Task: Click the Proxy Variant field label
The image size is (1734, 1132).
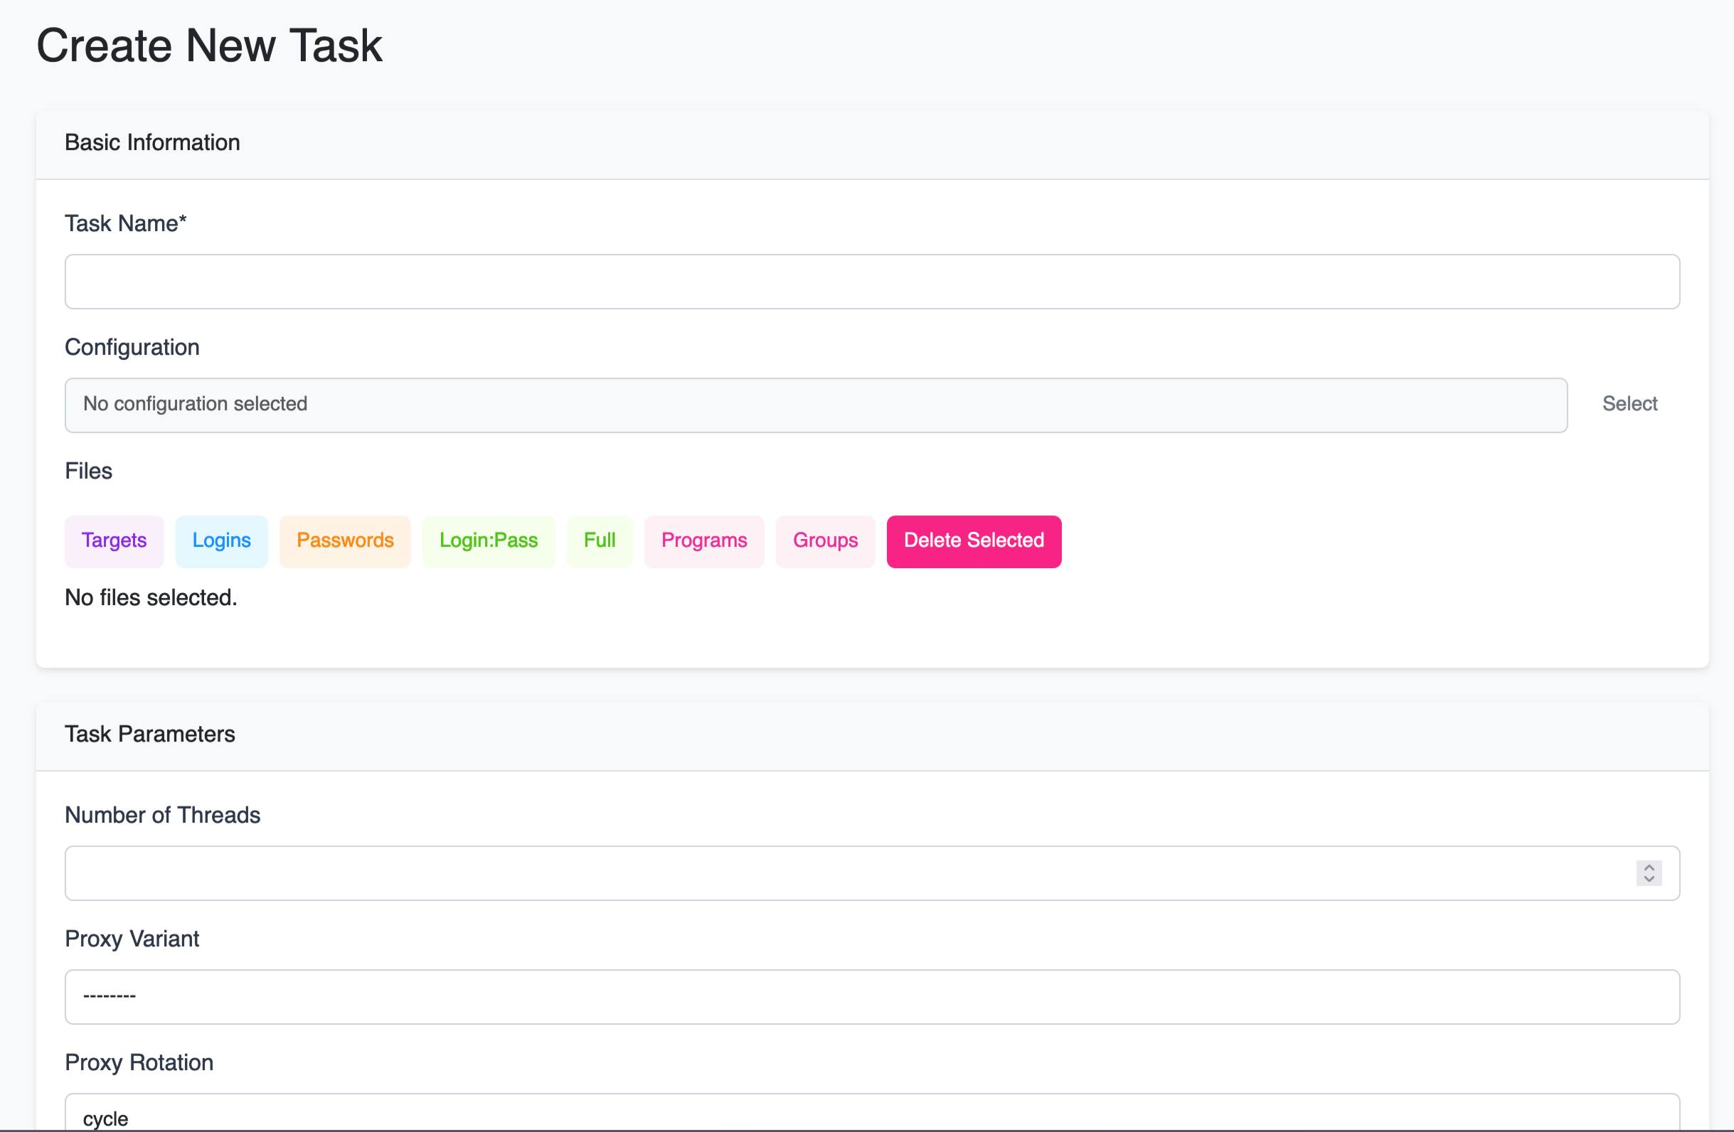Action: coord(132,939)
